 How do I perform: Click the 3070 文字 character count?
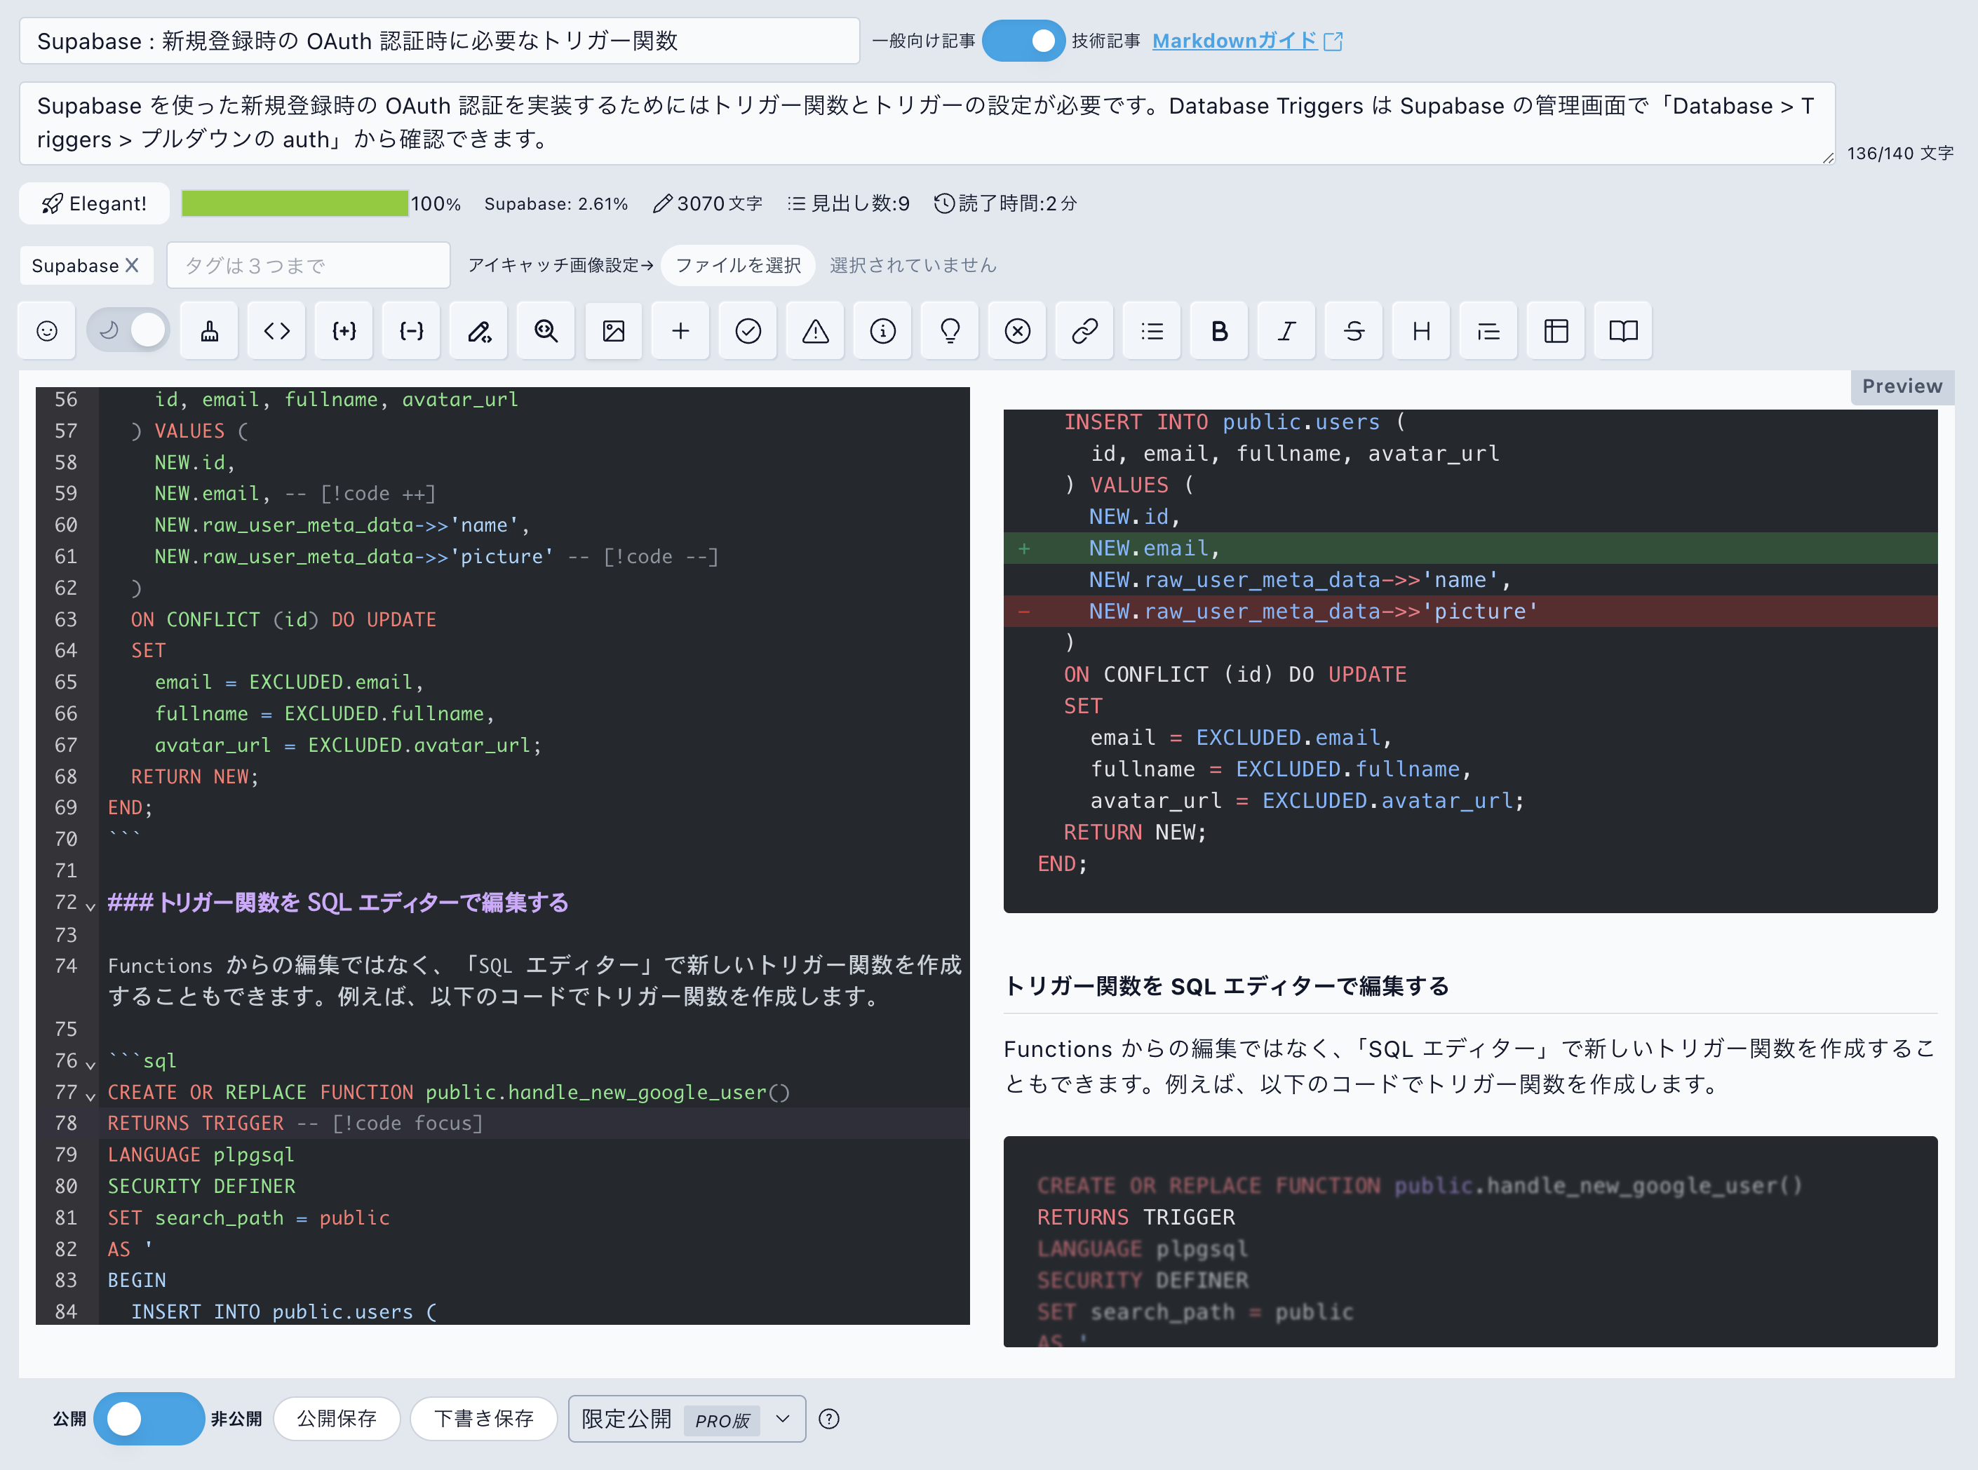pos(708,204)
